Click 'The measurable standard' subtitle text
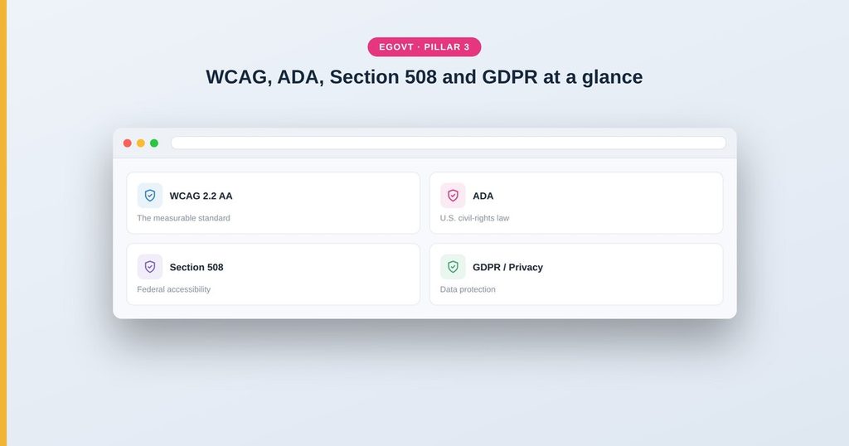This screenshot has height=446, width=849. coord(183,218)
